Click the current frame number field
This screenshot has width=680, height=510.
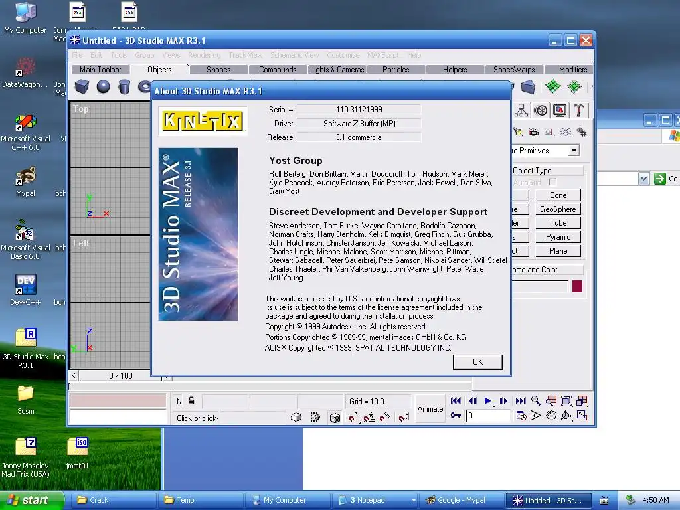(x=488, y=416)
